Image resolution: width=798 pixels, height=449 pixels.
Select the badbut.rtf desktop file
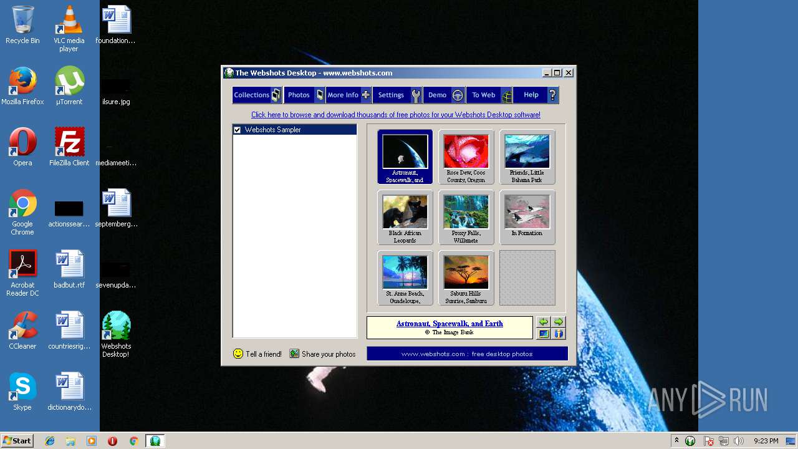point(69,270)
